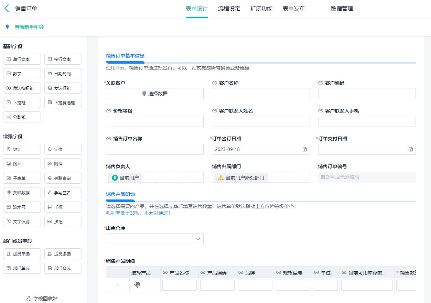Click the 产品名称 cell in row 1
431x303 pixels.
[180, 285]
